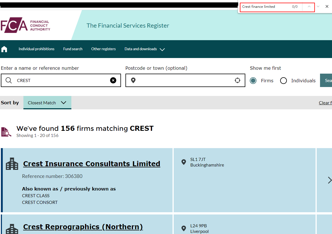Select the Firms radio button
Screen dimensions: 332x234
(253, 81)
